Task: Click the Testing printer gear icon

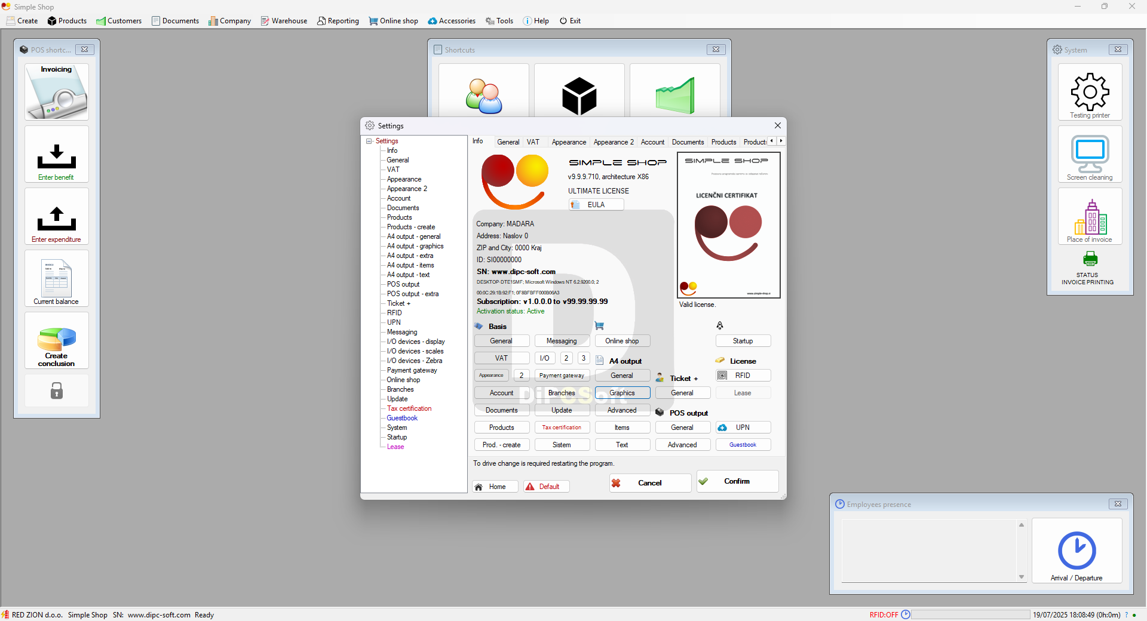Action: 1090,92
